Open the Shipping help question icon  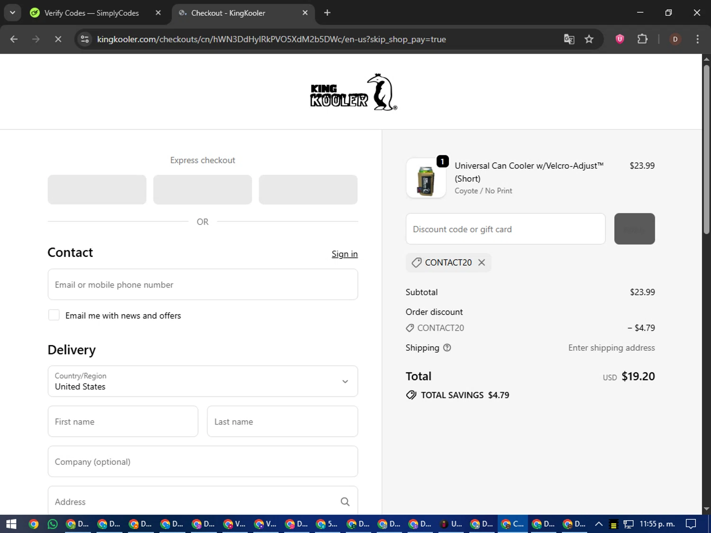[447, 348]
